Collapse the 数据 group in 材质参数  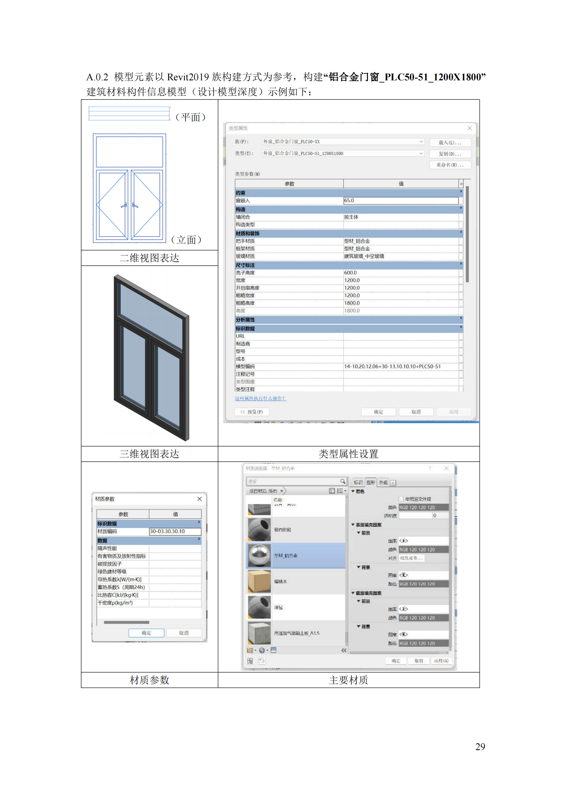click(x=199, y=540)
